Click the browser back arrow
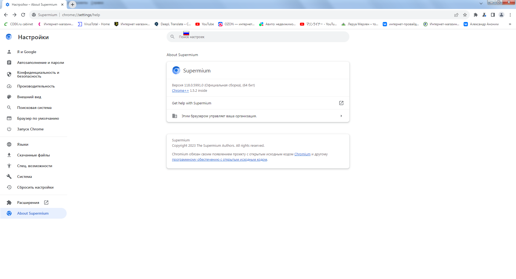Screen dimensions: 516x279 tap(6, 15)
